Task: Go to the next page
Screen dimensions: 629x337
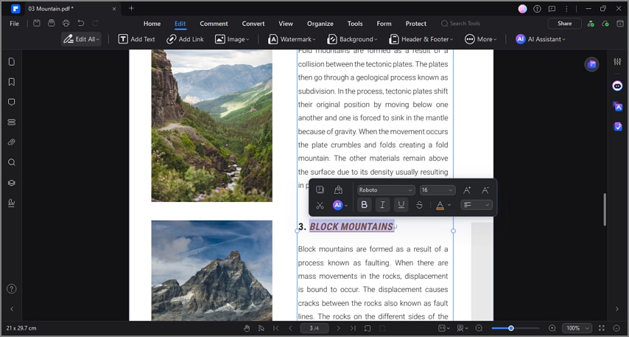Action: pyautogui.click(x=338, y=328)
